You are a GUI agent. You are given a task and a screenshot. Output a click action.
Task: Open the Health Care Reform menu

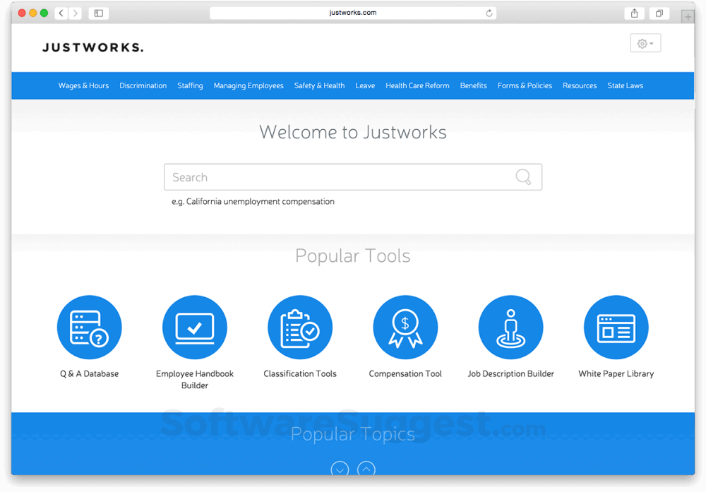(417, 85)
